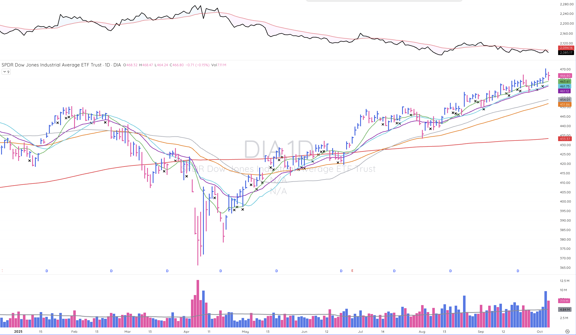The height and width of the screenshot is (335, 576).
Task: Click the dividend D marker near September
Action: 518,271
